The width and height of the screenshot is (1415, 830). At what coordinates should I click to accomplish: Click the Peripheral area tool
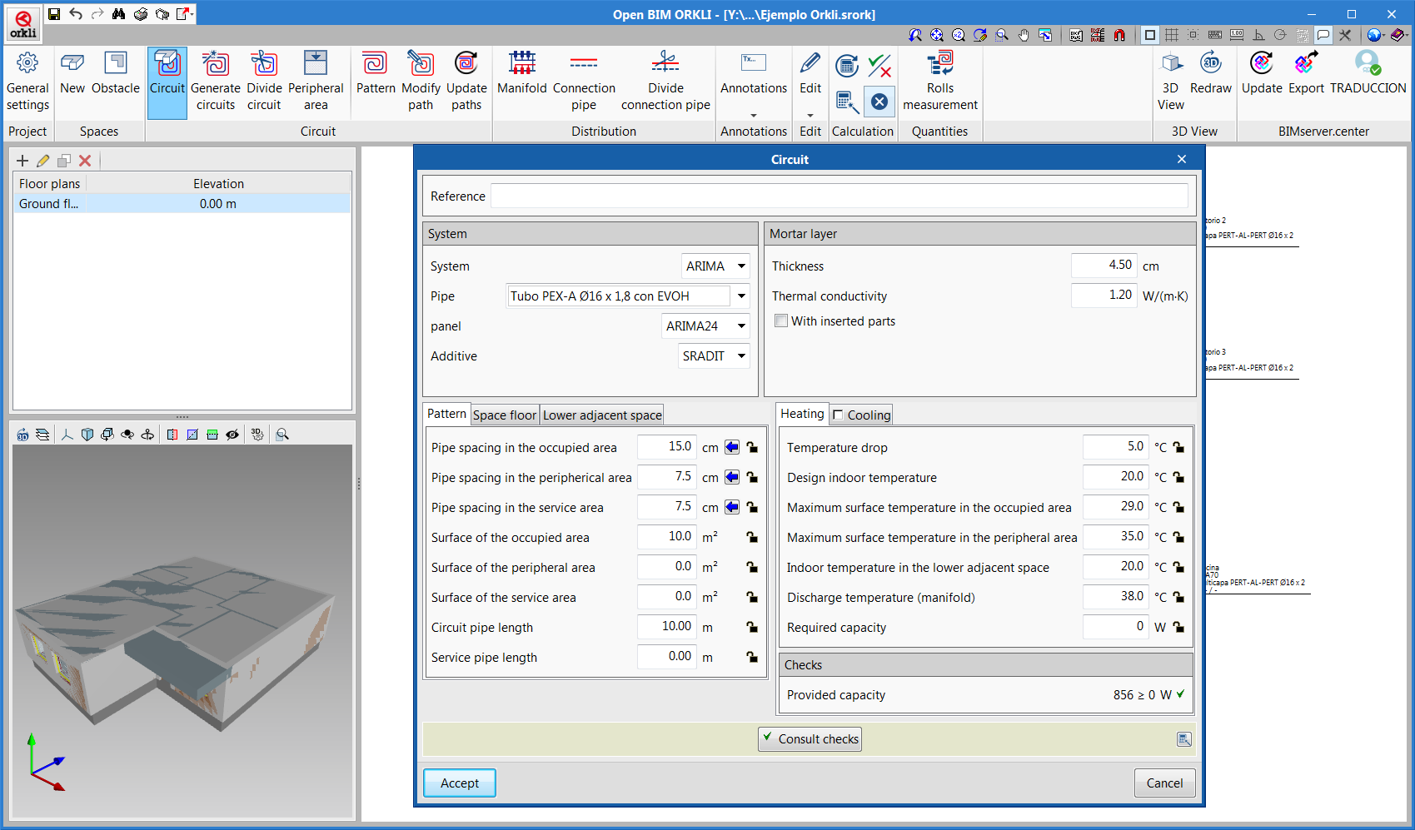coord(316,79)
